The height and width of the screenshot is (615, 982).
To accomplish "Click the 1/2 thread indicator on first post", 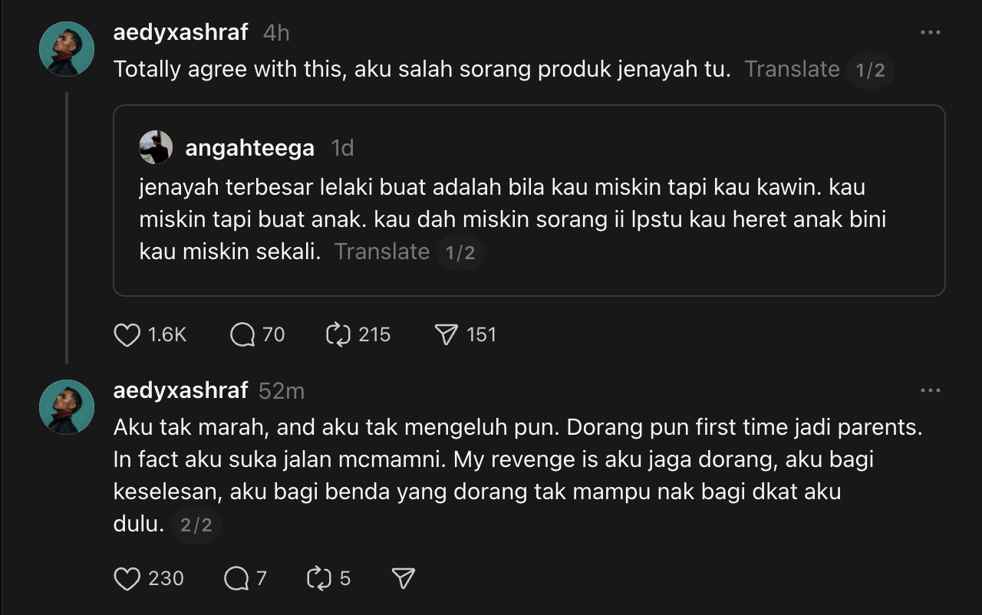I will [x=870, y=71].
